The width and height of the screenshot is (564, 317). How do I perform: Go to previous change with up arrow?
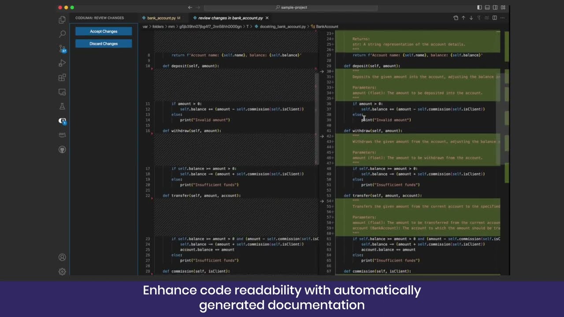tap(463, 18)
